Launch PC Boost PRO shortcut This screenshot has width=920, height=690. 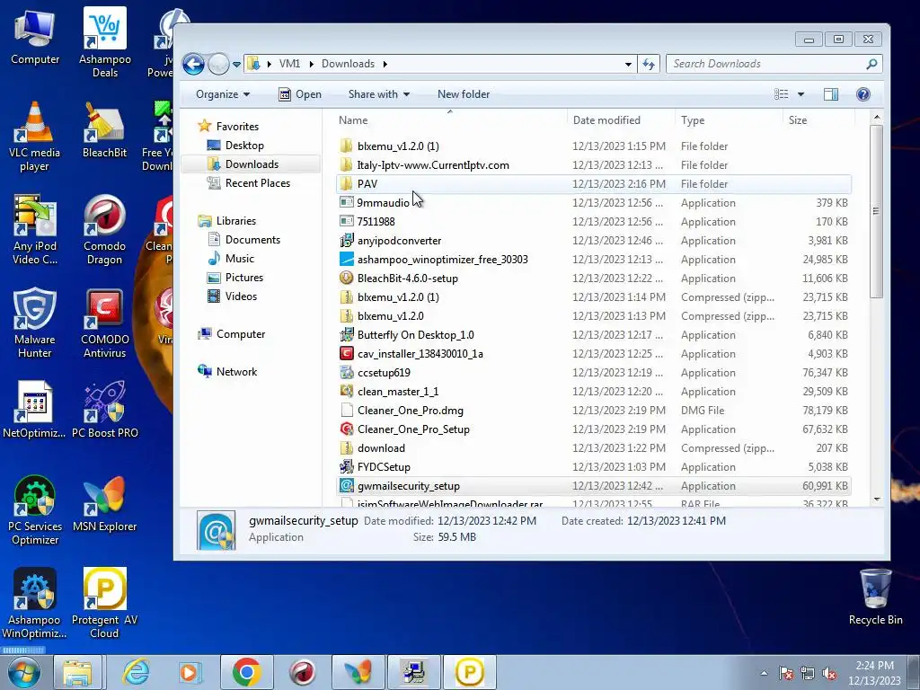(104, 410)
